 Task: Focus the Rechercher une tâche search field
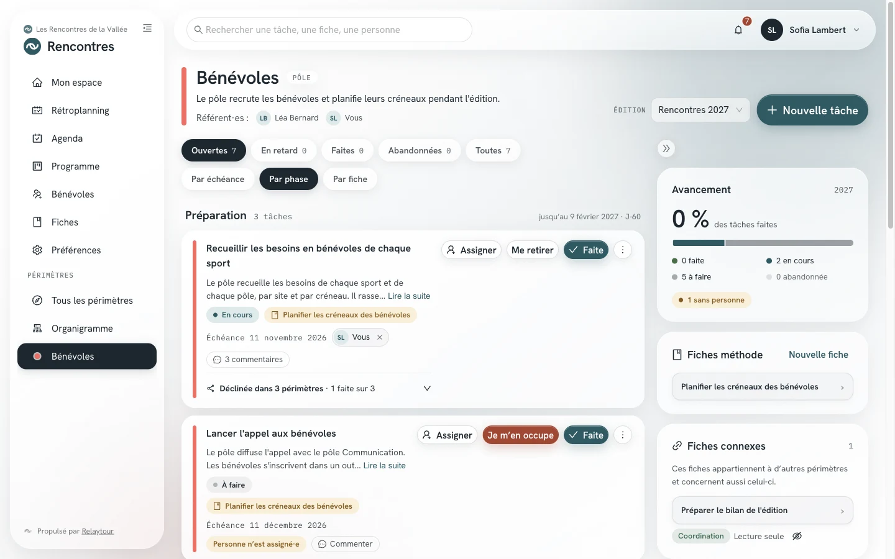(329, 30)
